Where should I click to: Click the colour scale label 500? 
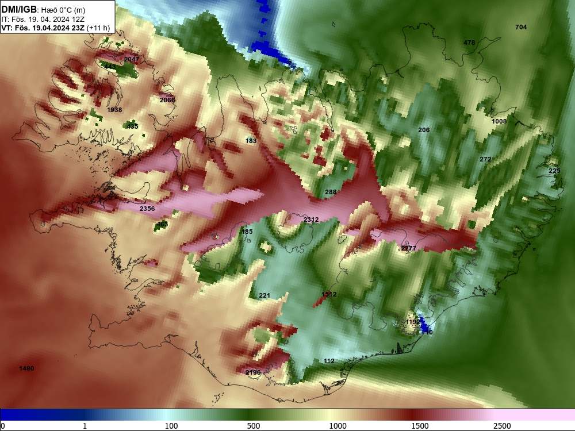tap(254, 426)
